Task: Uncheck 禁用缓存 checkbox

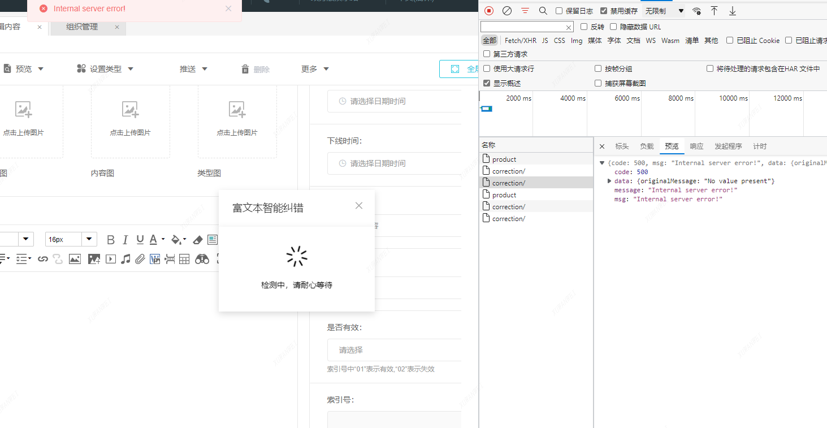Action: 604,11
